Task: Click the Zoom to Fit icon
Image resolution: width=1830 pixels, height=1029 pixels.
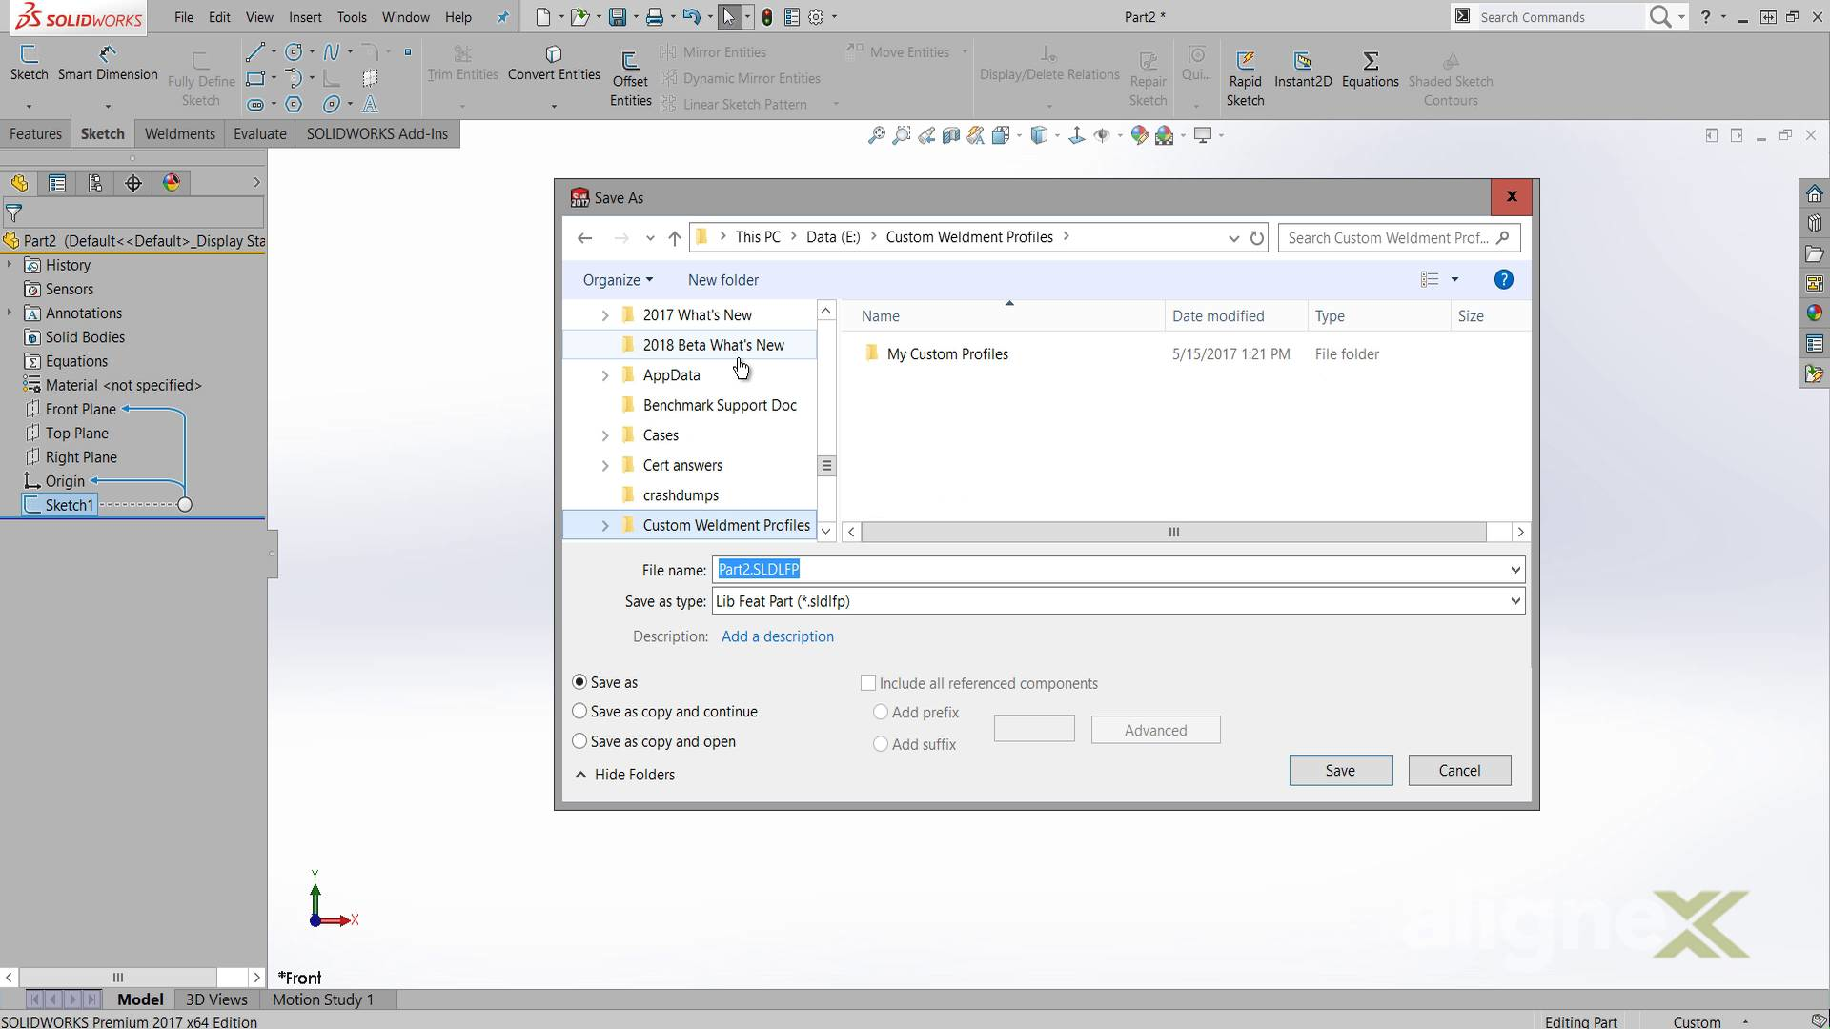Action: point(875,134)
